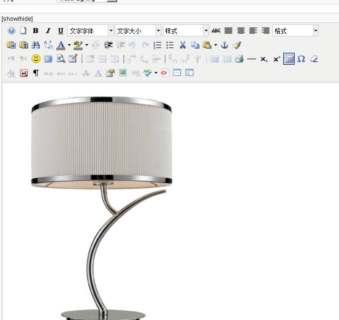Click the strikethrough ABC icon

[x=216, y=31]
